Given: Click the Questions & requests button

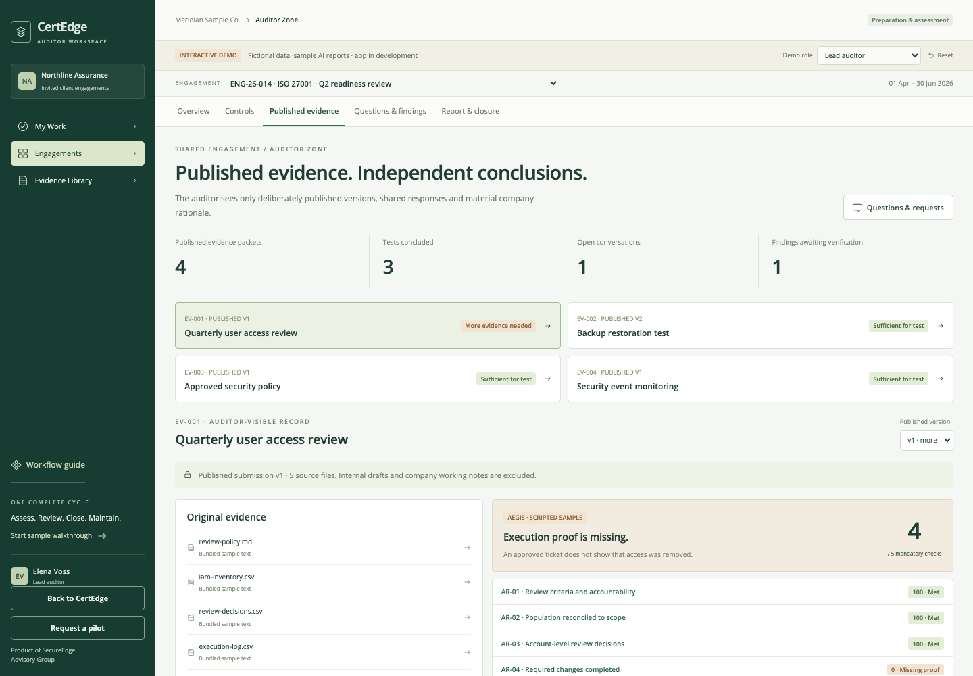Looking at the screenshot, I should click(898, 208).
